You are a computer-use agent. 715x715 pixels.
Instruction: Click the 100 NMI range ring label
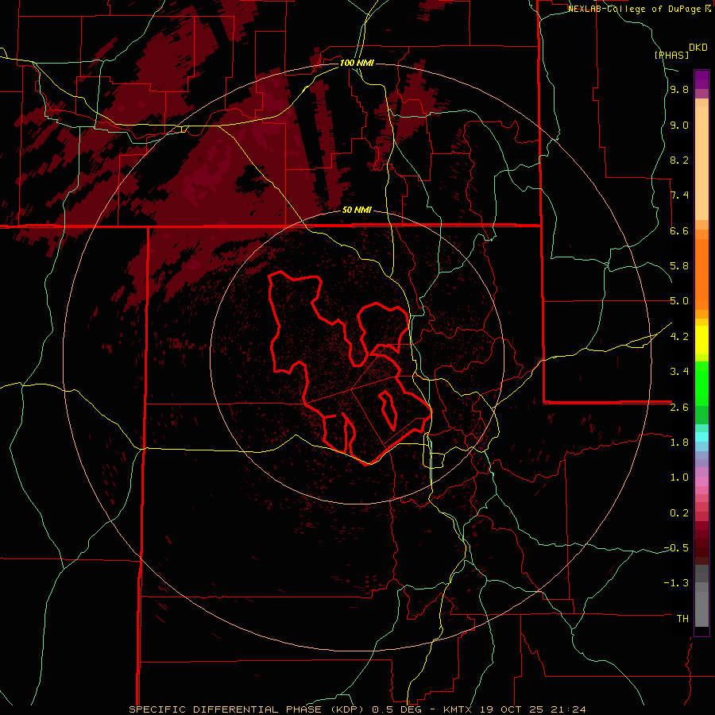[357, 63]
